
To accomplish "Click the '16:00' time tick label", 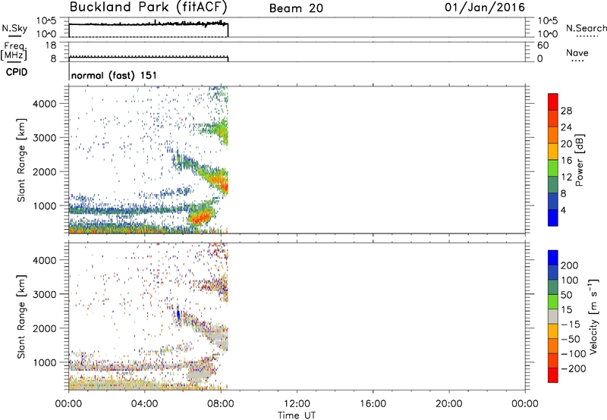I will (373, 404).
